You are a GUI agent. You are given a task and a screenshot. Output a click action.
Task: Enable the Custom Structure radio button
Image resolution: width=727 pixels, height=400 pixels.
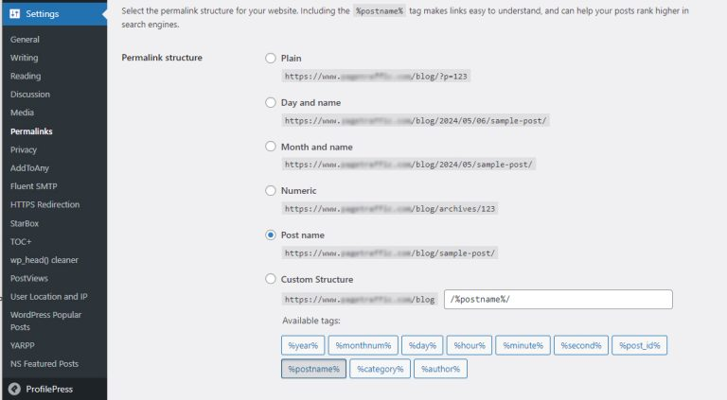tap(271, 279)
